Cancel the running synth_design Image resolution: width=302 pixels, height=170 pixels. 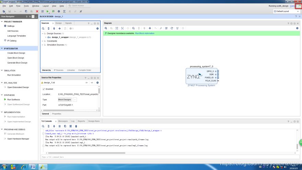(292, 6)
